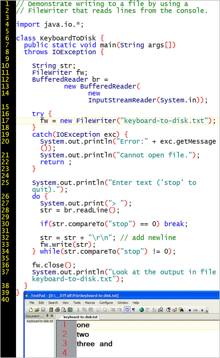The height and width of the screenshot is (358, 220).
Task: Click line number 17 in code gutter
Action: (x=5, y=121)
